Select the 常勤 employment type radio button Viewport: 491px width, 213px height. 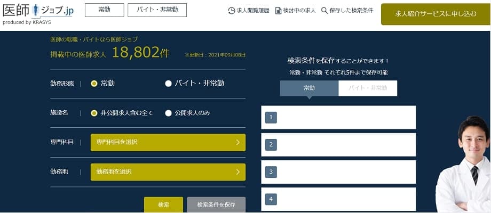click(94, 84)
